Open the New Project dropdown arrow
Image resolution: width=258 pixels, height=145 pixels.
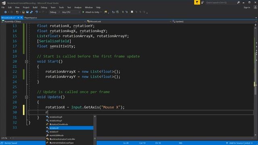coord(20,12)
